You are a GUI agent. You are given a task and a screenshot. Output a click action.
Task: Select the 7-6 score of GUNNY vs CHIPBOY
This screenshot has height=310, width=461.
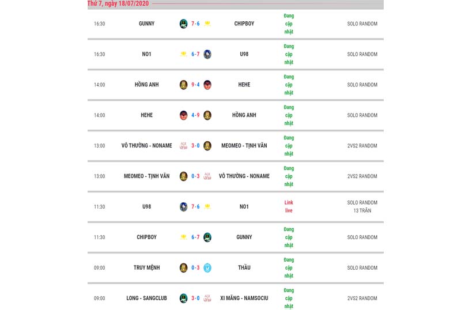click(x=195, y=24)
